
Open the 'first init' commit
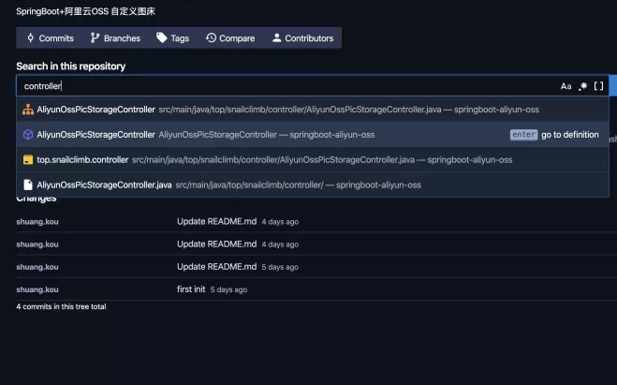191,289
